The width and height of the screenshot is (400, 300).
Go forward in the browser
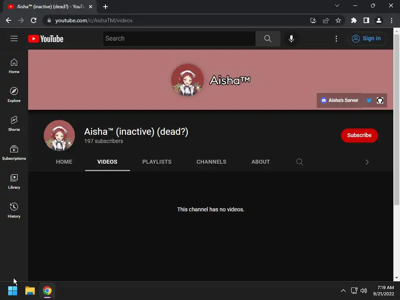[x=21, y=20]
